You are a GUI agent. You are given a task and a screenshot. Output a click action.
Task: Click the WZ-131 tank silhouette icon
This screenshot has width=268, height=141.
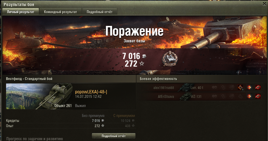(185, 96)
